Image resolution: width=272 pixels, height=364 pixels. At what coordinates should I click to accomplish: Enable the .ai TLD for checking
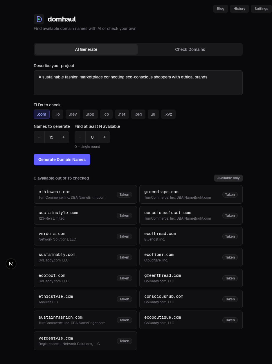click(x=153, y=114)
